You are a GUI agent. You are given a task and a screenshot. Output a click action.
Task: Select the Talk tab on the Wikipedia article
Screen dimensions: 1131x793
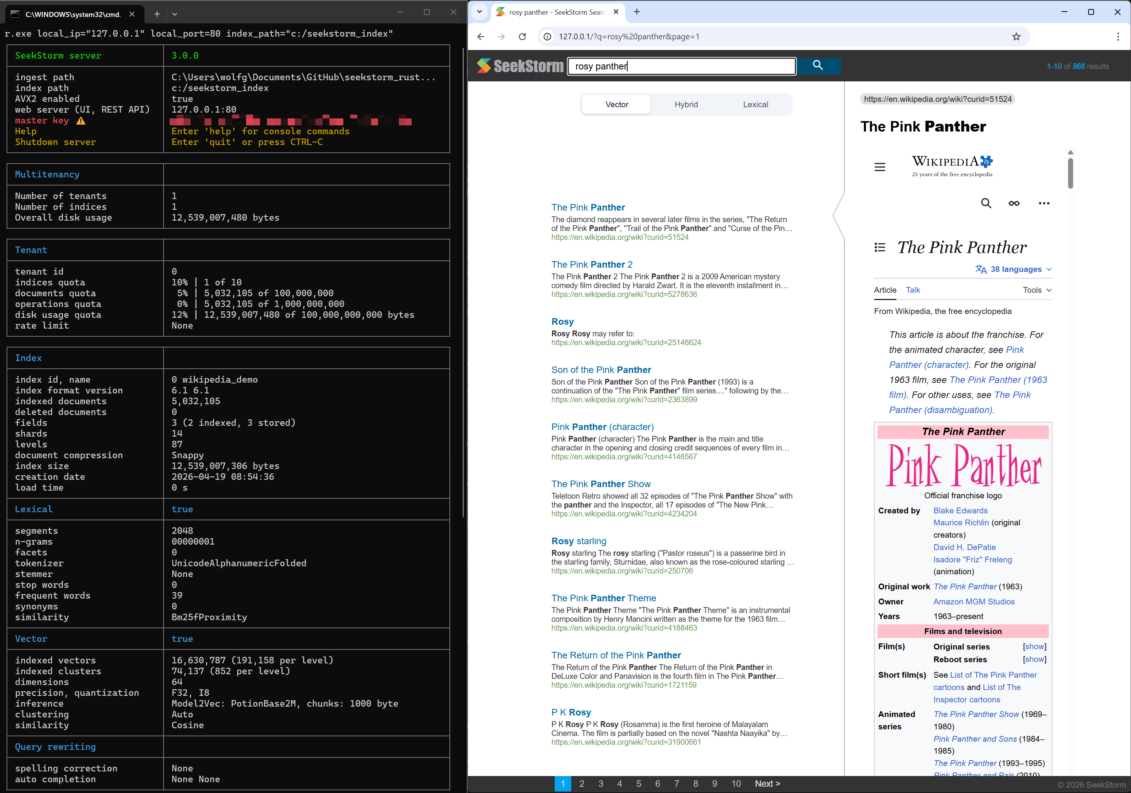click(913, 290)
